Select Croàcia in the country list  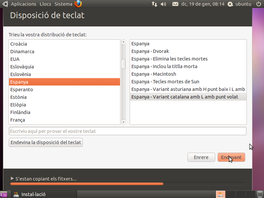tap(65, 44)
